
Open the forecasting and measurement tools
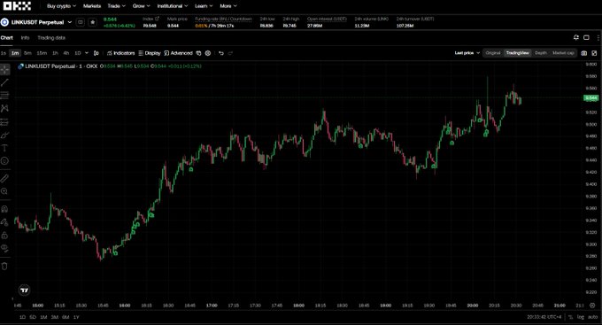pos(4,122)
